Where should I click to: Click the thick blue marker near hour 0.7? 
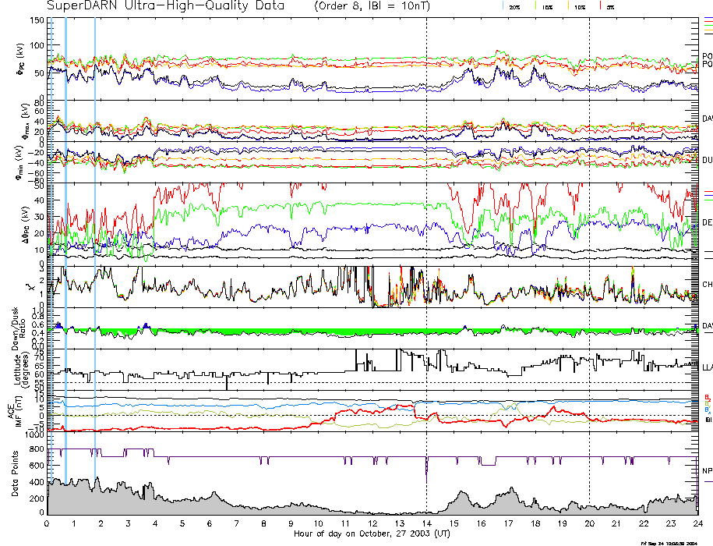coord(66,250)
